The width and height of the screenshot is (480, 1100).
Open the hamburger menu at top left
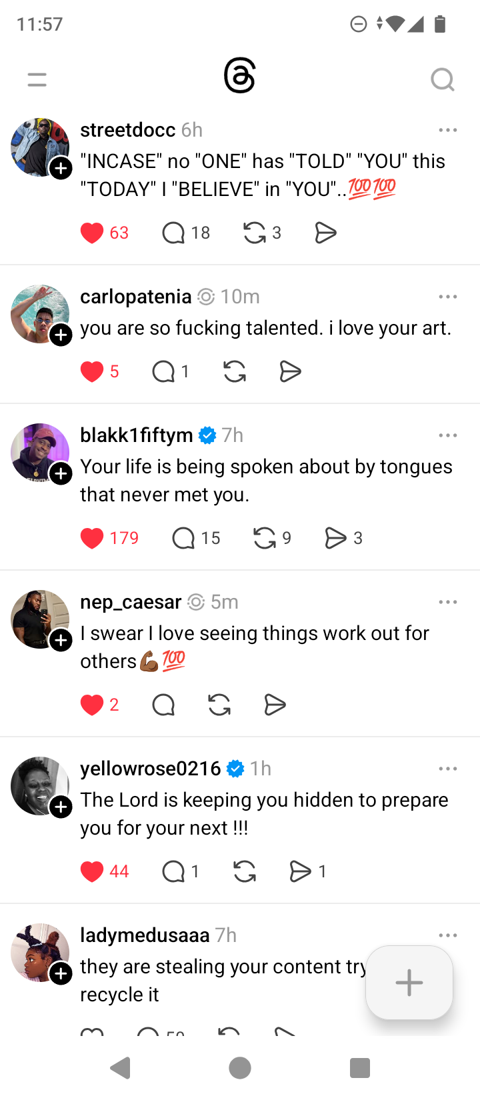tap(37, 80)
